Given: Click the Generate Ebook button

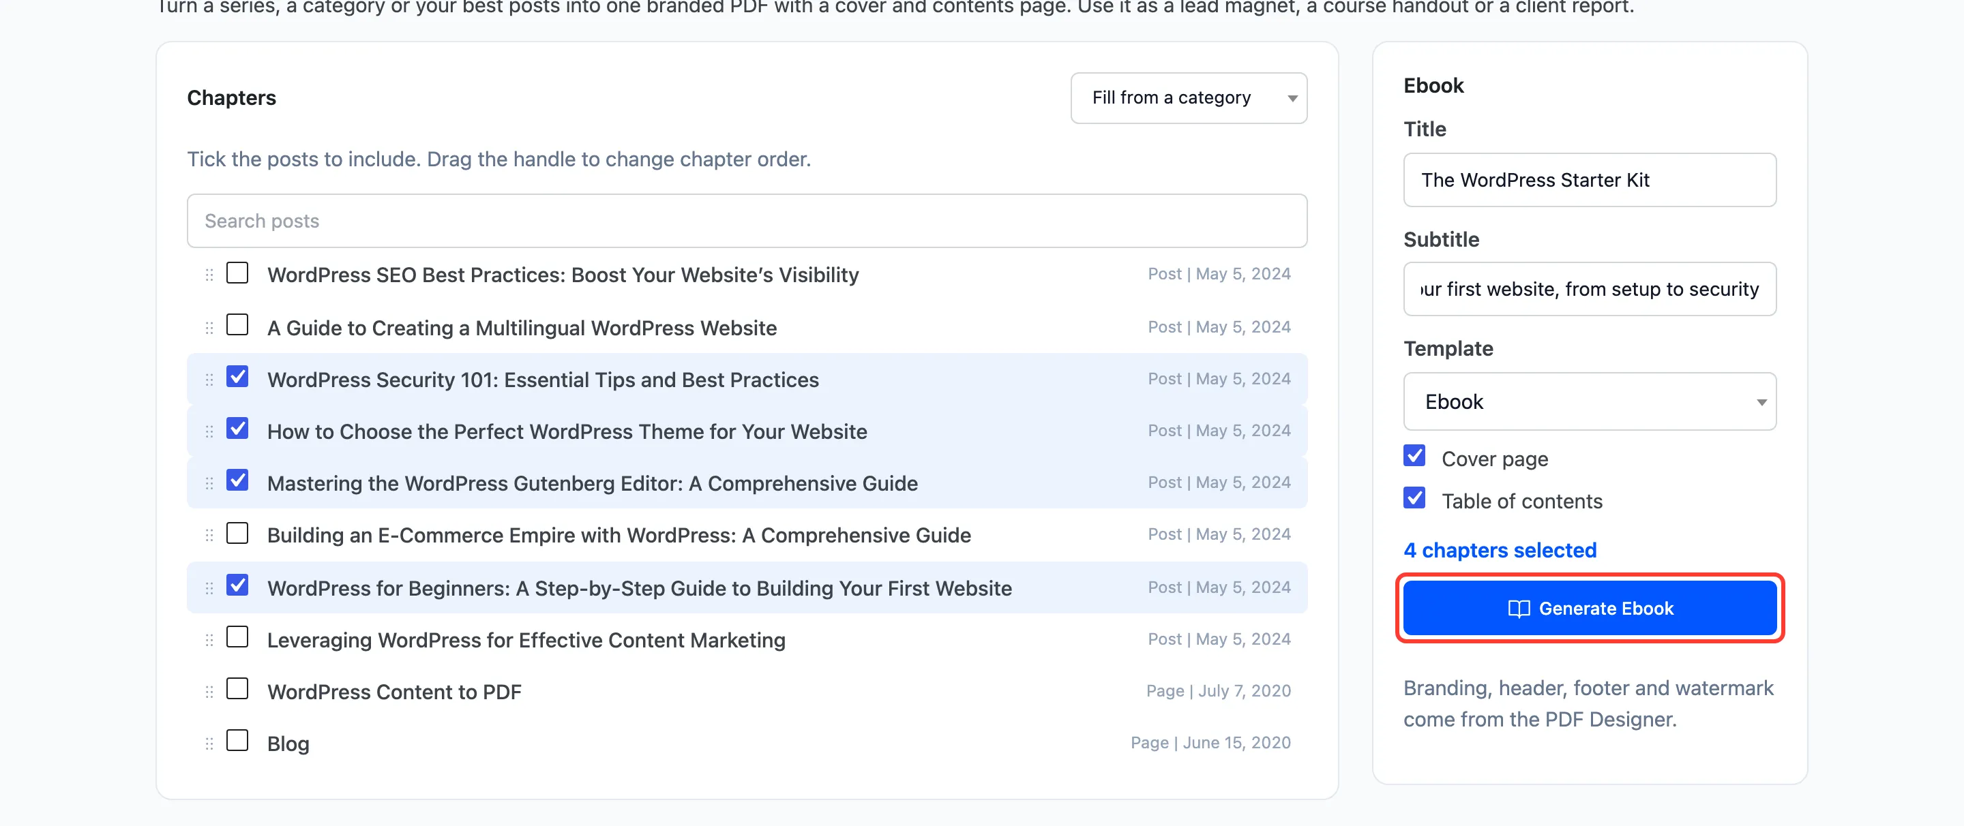Looking at the screenshot, I should click(x=1589, y=609).
